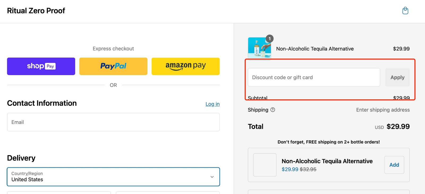Click the Log in link
Viewport: 425px width, 194px height.
pyautogui.click(x=212, y=104)
